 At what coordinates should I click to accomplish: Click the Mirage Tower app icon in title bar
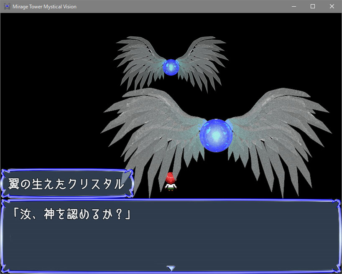tap(7, 6)
